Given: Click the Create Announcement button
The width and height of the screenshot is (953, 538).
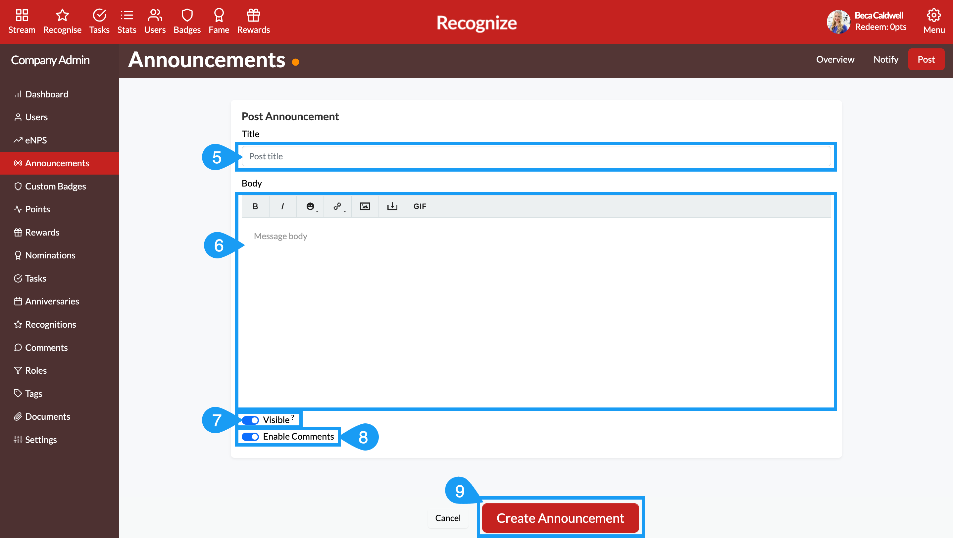Looking at the screenshot, I should tap(560, 518).
